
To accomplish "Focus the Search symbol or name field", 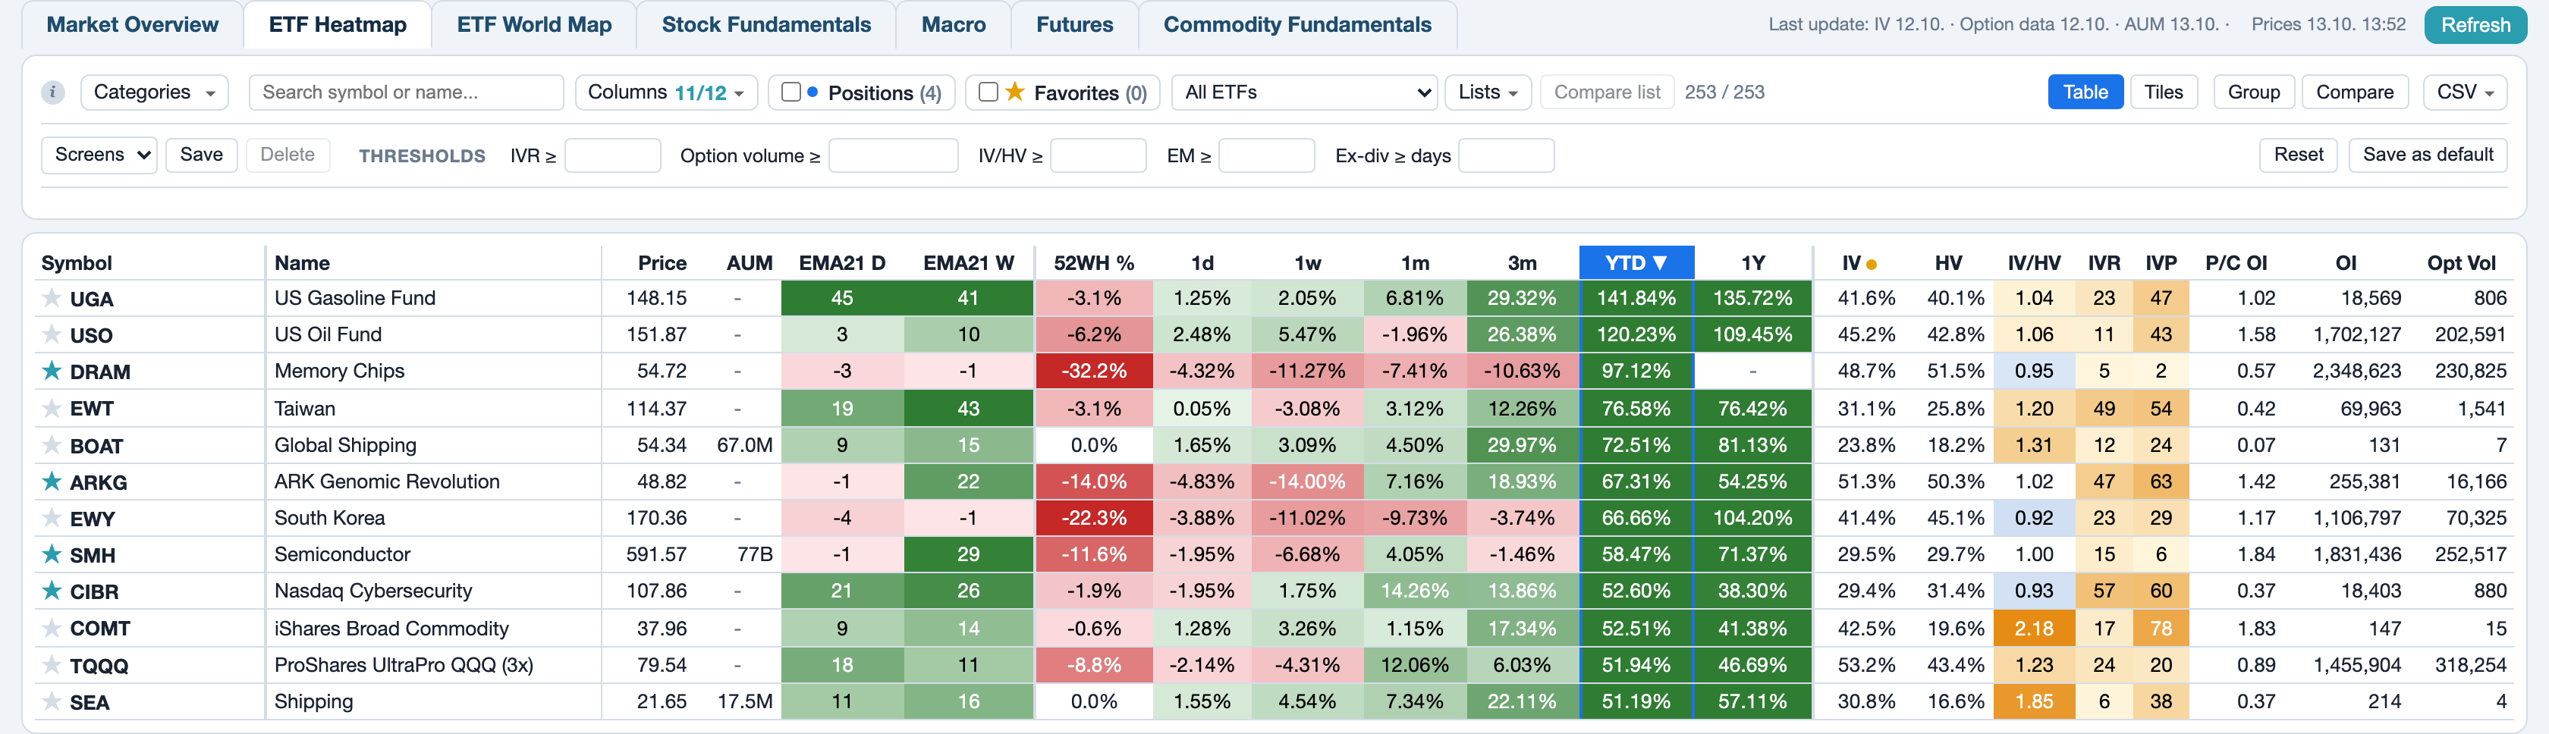I will pos(406,92).
